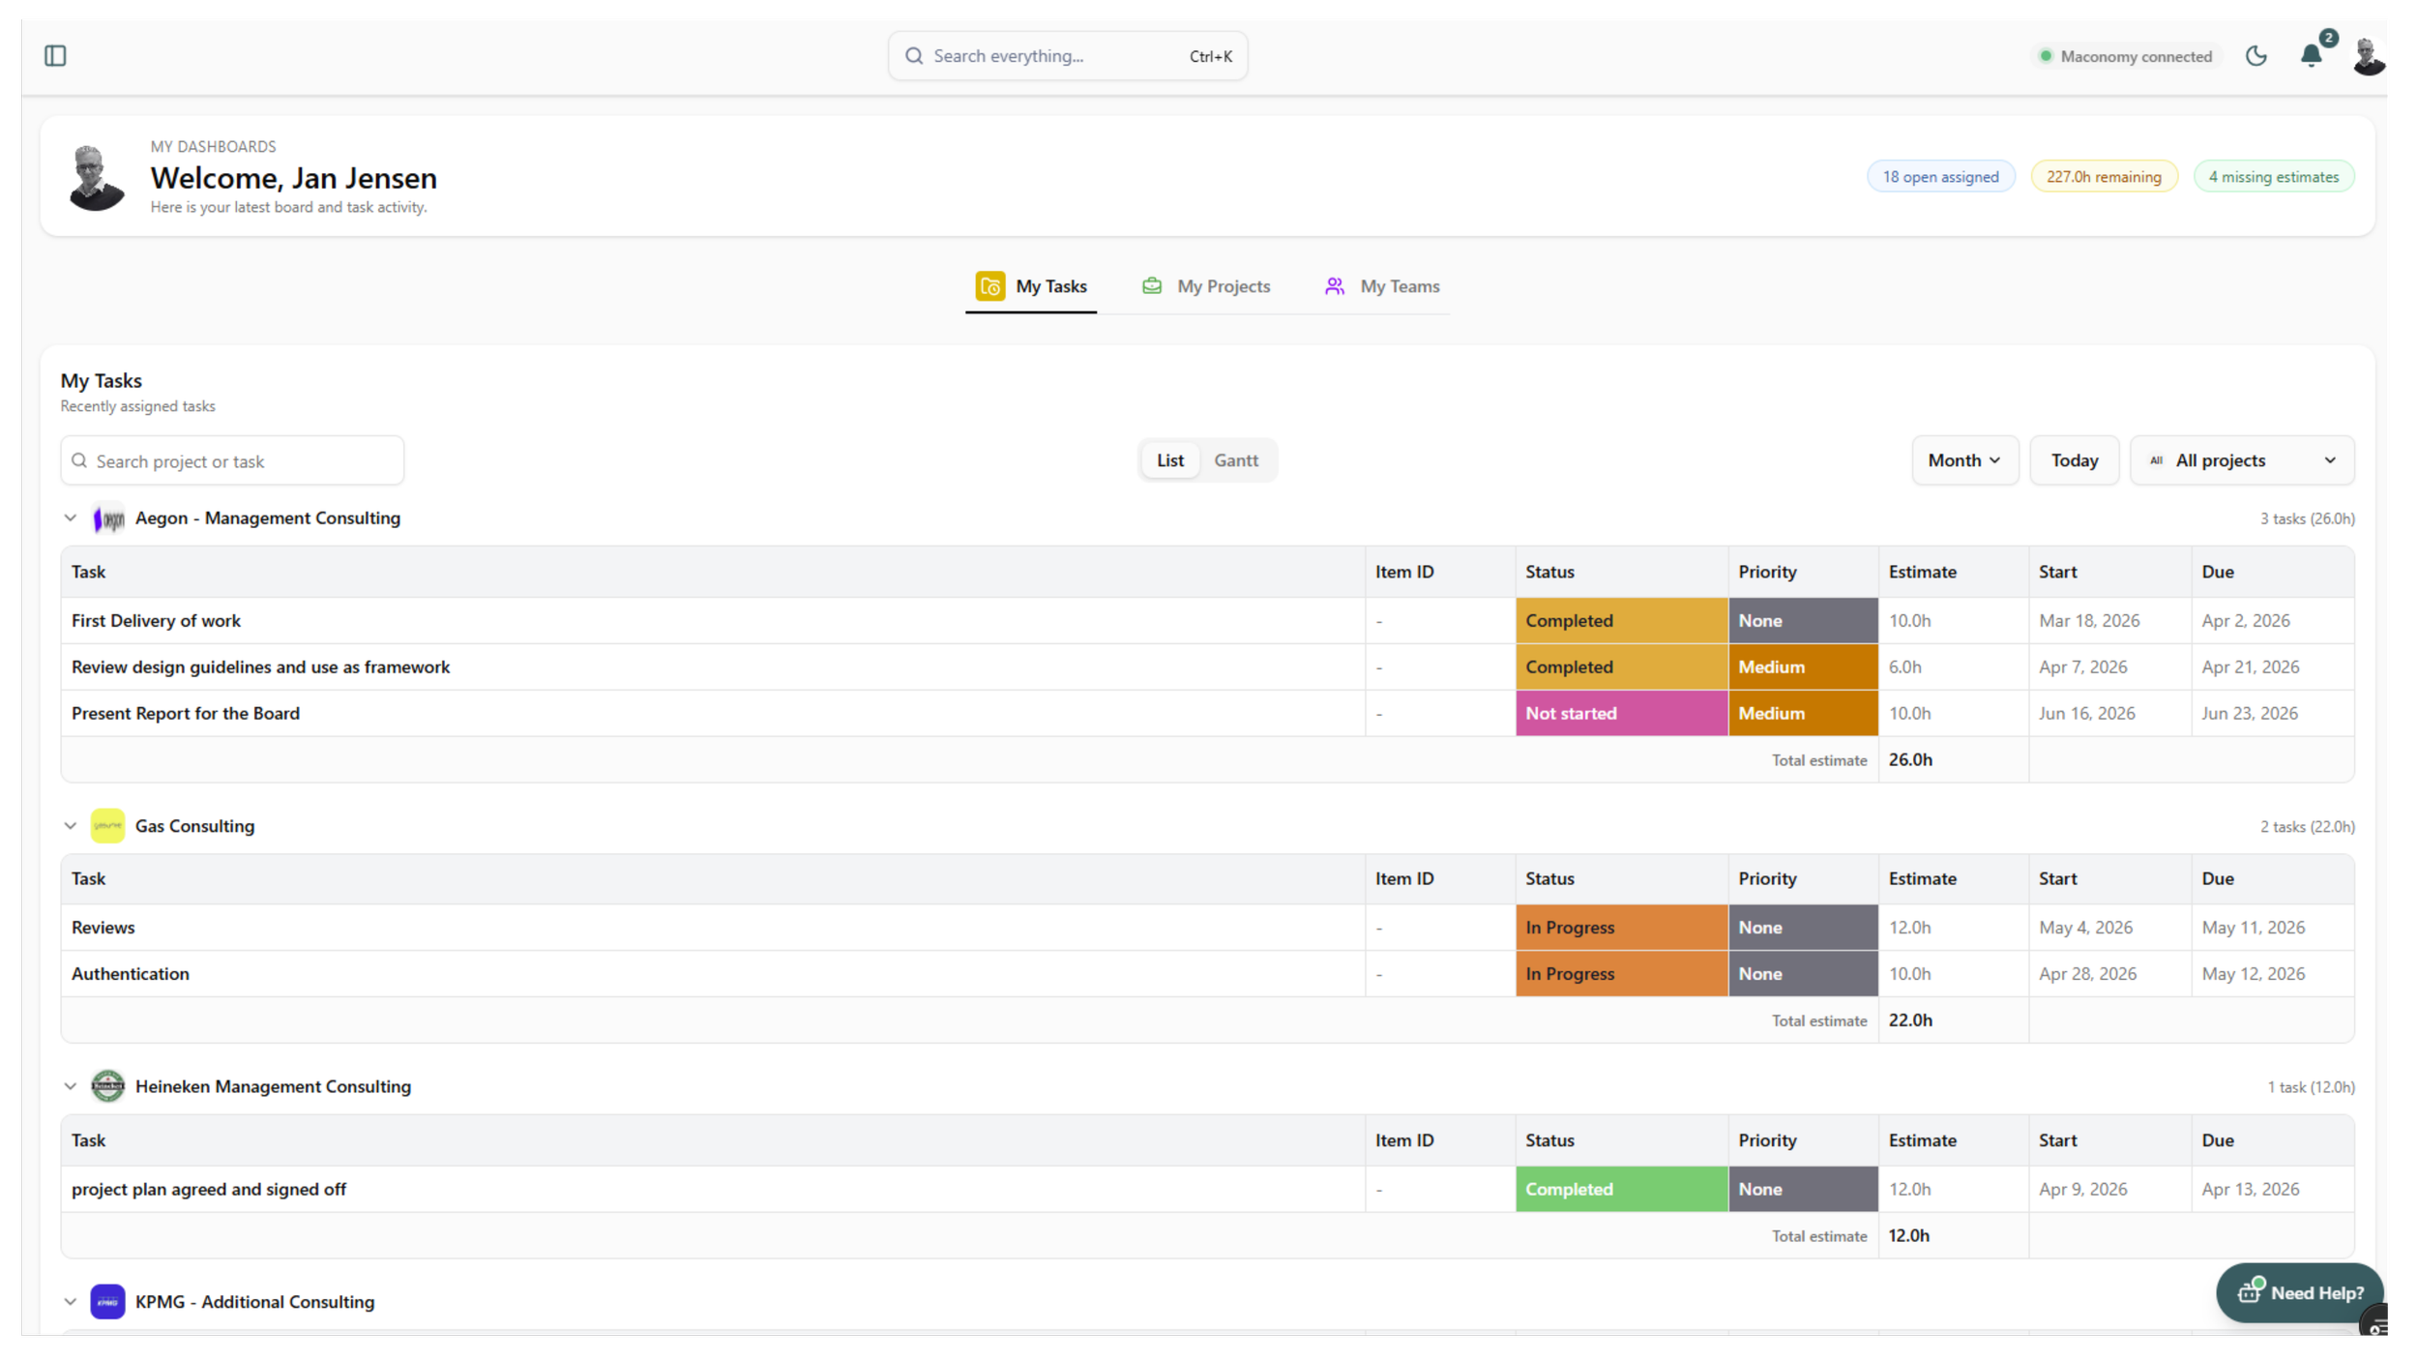Screen dimensions: 2418x1360
Task: Toggle the sidebar panel icon
Action: point(55,56)
